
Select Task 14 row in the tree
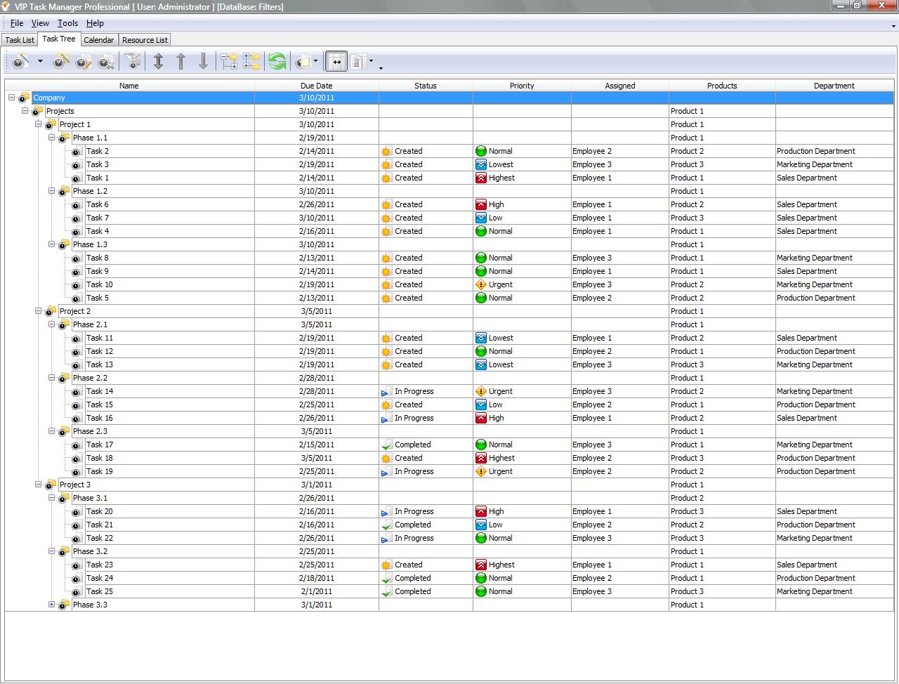[100, 391]
